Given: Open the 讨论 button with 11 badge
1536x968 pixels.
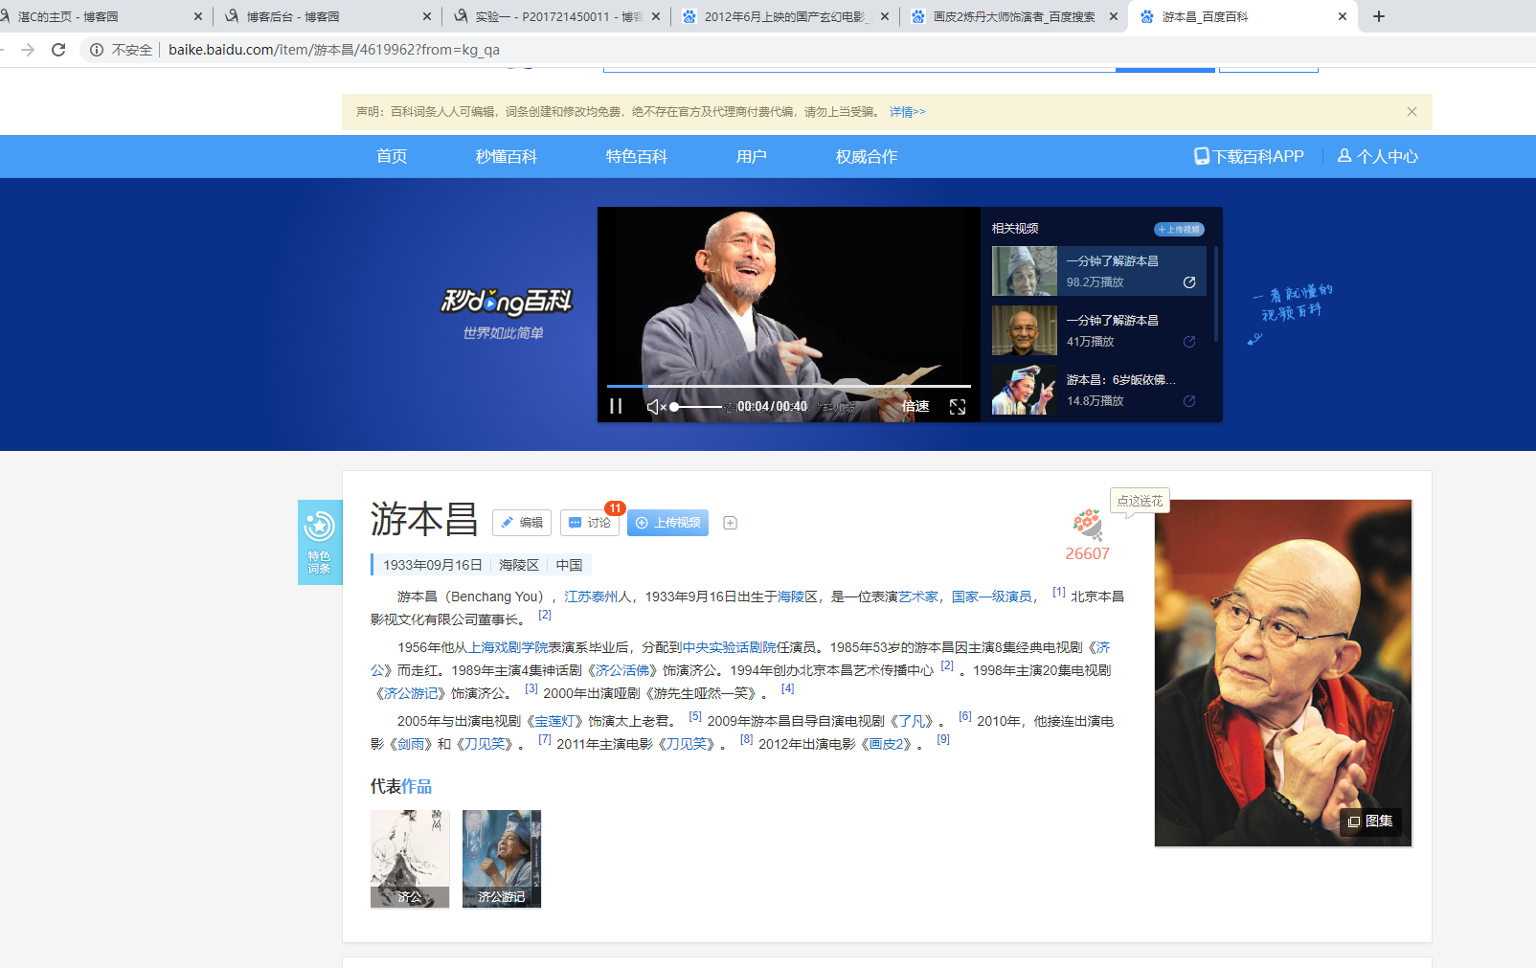Looking at the screenshot, I should click(590, 523).
